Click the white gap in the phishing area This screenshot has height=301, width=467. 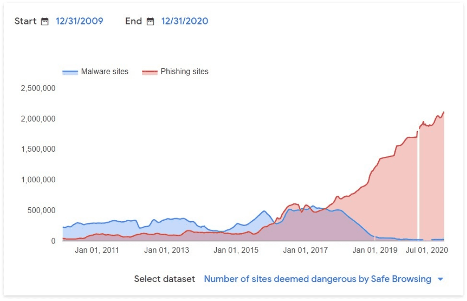click(x=418, y=187)
